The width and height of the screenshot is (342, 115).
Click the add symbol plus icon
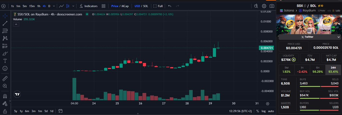coord(3,6)
